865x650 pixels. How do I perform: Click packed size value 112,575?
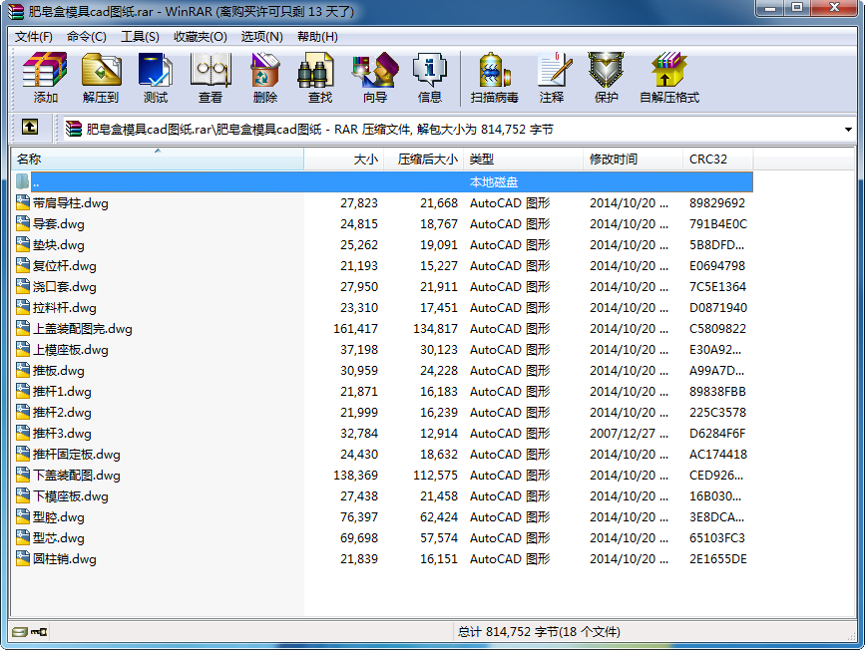[436, 476]
